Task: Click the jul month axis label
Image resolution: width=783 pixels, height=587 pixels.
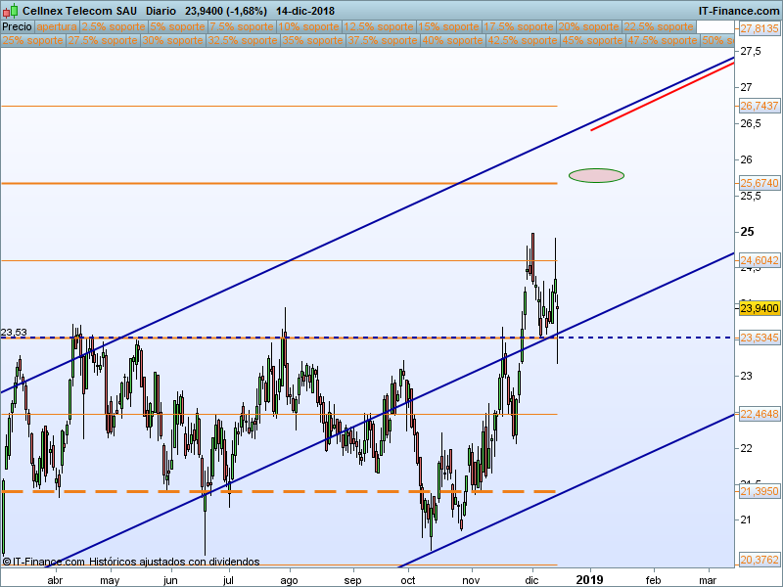Action: point(228,580)
